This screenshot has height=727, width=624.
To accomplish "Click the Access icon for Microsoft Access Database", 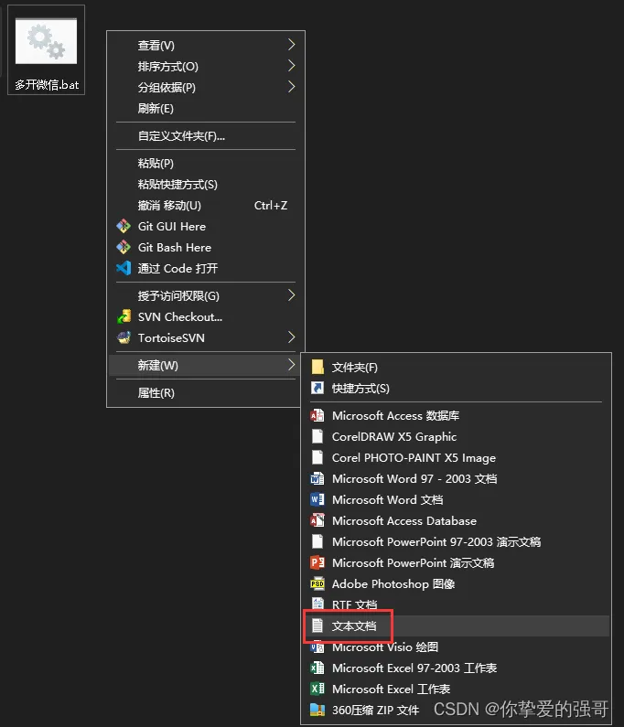I will [x=317, y=520].
